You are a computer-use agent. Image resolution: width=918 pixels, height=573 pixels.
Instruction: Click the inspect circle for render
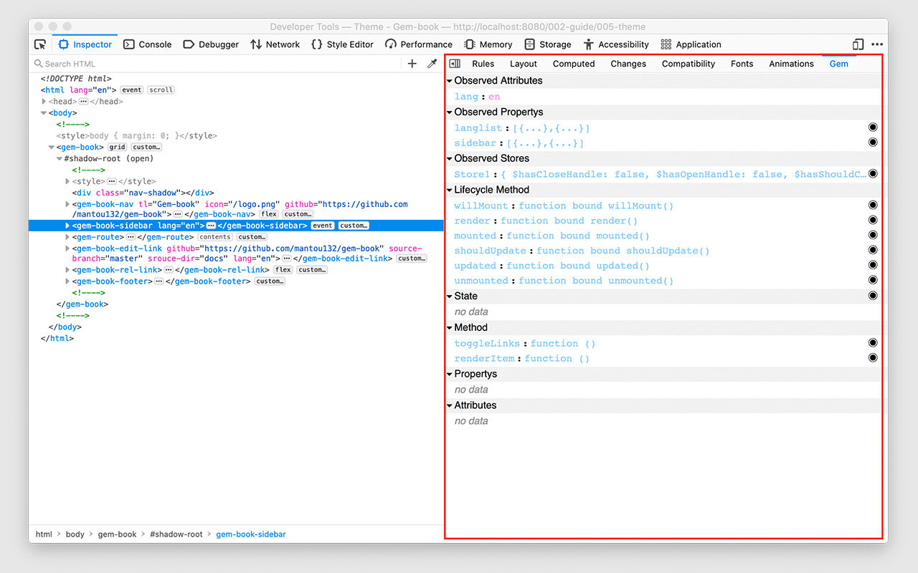[873, 221]
